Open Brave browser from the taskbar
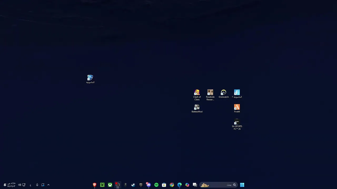 tap(95, 185)
